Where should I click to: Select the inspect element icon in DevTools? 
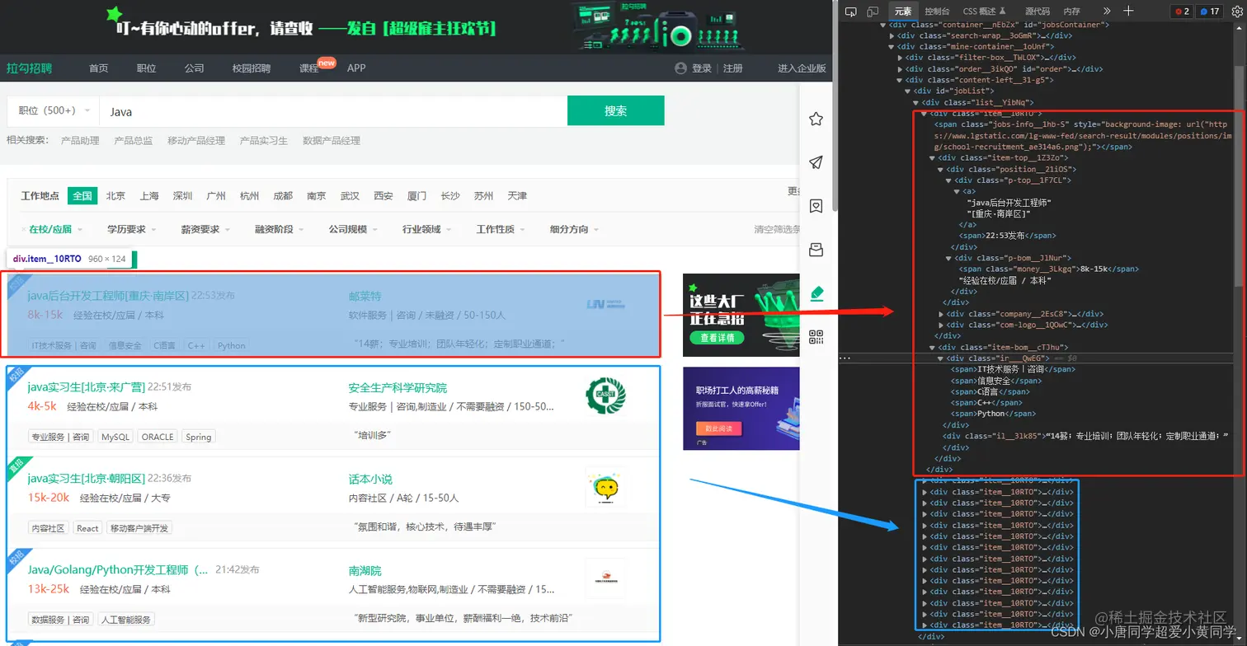pyautogui.click(x=850, y=12)
